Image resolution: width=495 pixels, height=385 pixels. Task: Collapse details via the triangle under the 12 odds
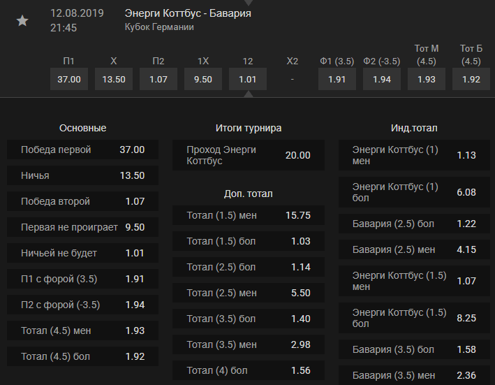point(248,94)
